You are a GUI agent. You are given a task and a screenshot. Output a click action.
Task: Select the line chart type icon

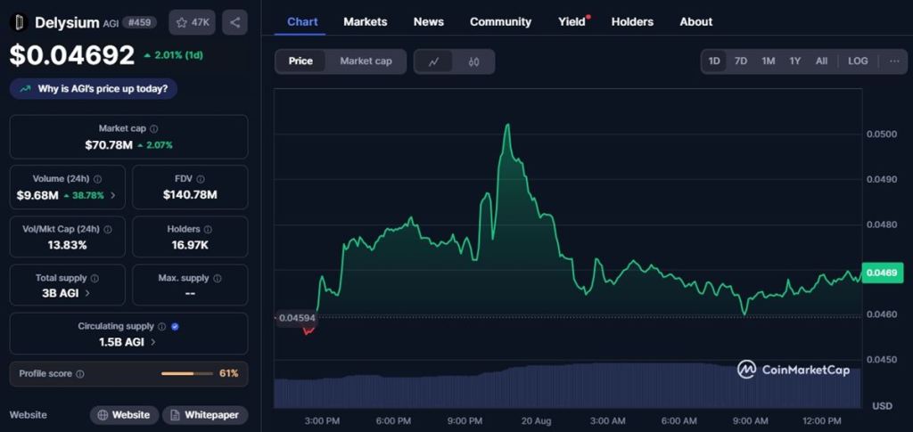[x=433, y=61]
